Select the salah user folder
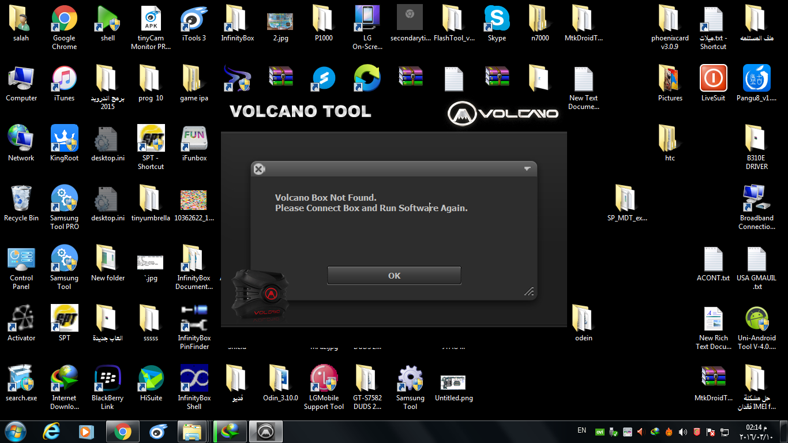788x443 pixels. tap(21, 24)
